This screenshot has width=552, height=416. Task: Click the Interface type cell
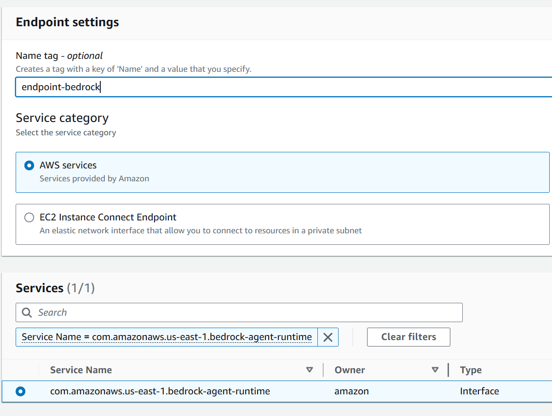click(x=479, y=392)
